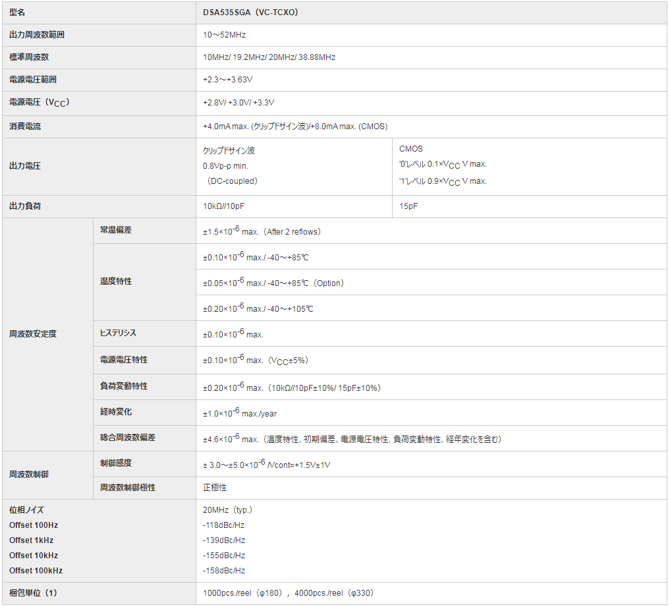The width and height of the screenshot is (670, 607).
Task: Select the 10～52MHz output frequency range value
Action: click(225, 35)
